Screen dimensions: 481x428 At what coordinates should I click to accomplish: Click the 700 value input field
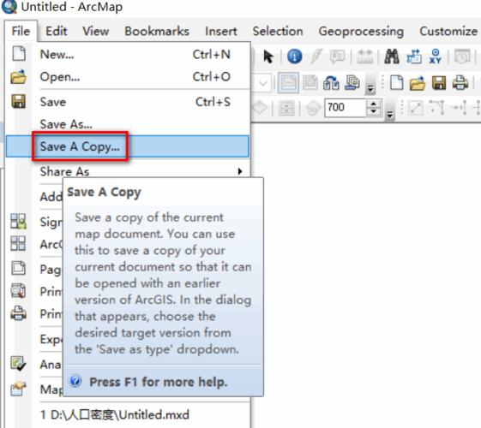(346, 108)
